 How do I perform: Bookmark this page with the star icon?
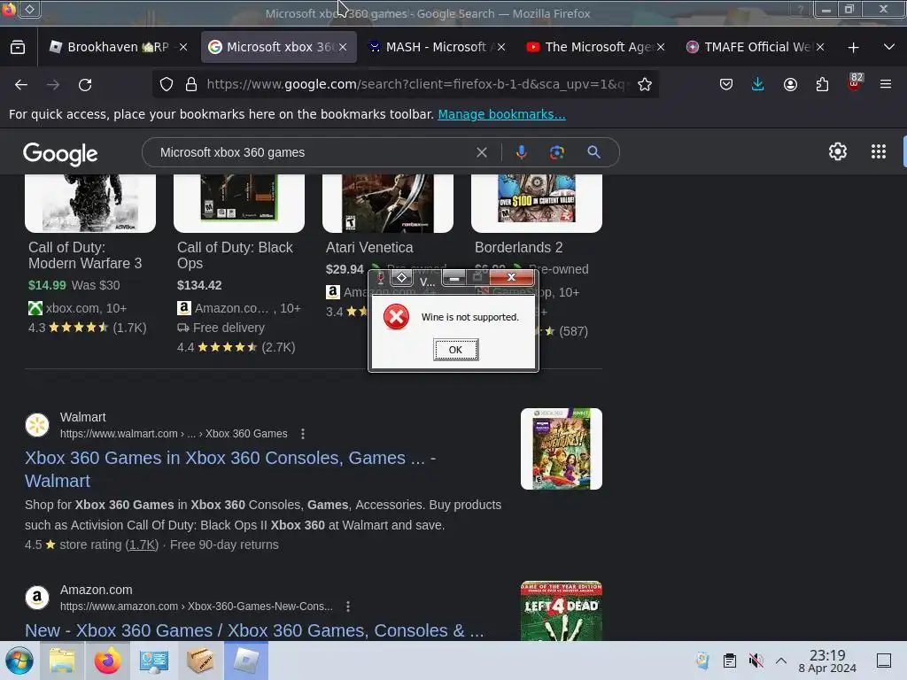[x=645, y=84]
